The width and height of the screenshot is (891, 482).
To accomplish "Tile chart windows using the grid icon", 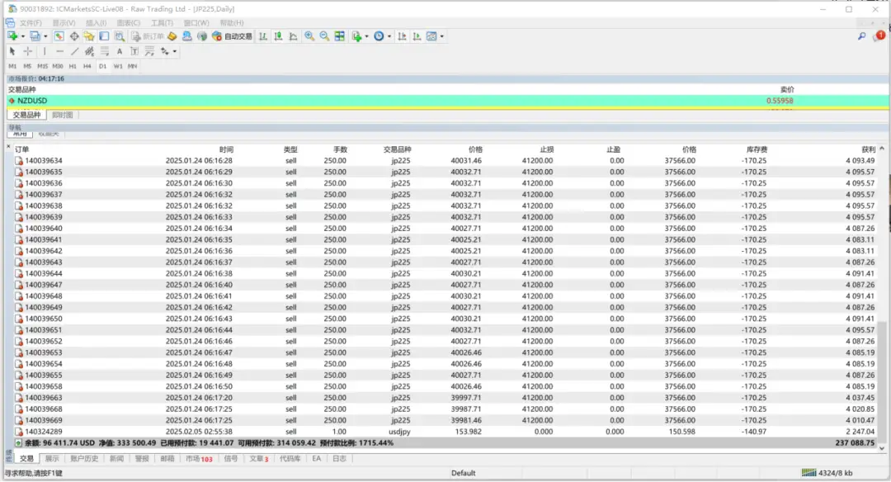I will click(x=339, y=36).
